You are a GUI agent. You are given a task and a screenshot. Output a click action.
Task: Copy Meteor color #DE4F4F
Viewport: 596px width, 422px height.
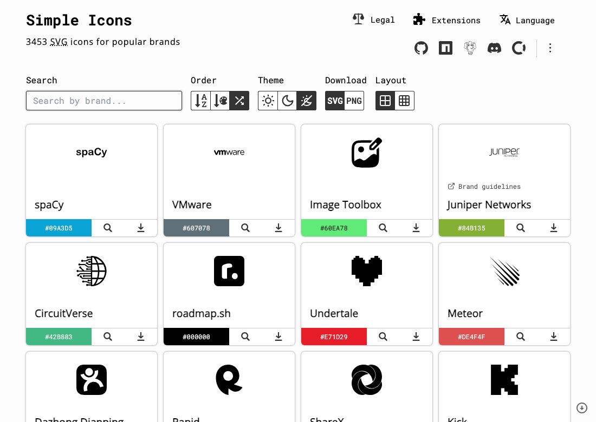click(472, 337)
